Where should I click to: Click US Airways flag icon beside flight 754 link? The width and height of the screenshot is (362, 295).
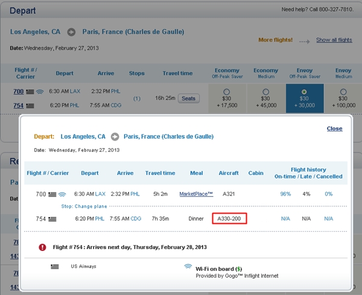tap(30, 106)
